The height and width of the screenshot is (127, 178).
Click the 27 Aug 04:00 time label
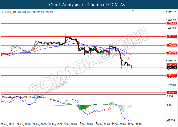[x=39, y=124]
